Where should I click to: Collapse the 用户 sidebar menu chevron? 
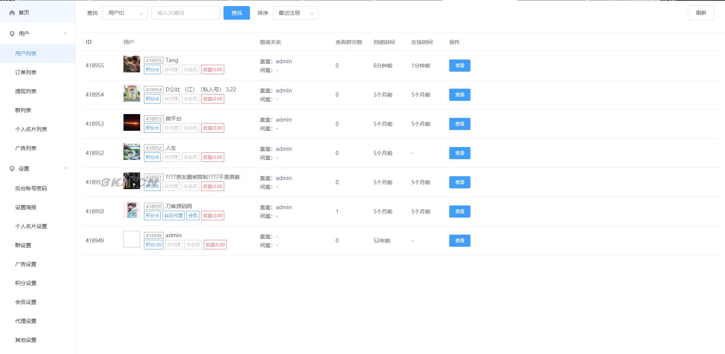click(66, 33)
